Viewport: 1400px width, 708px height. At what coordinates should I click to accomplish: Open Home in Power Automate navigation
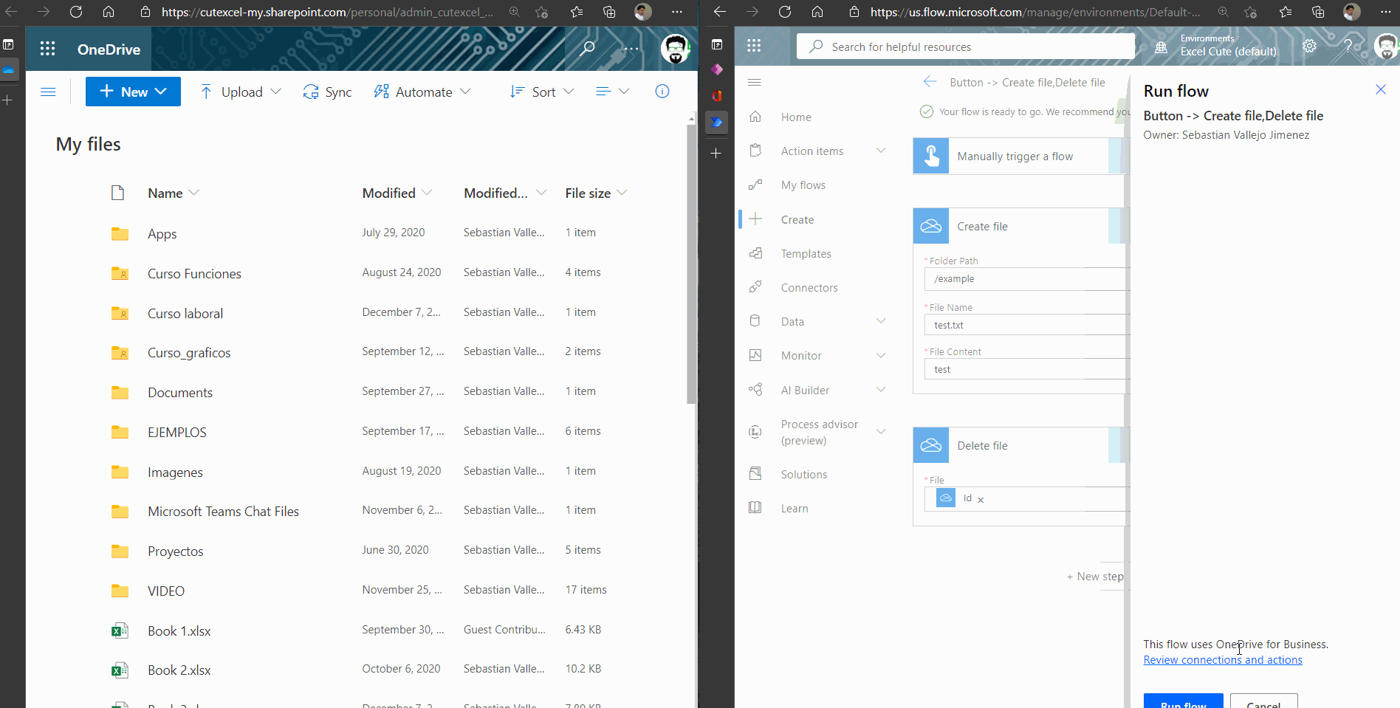click(x=795, y=117)
